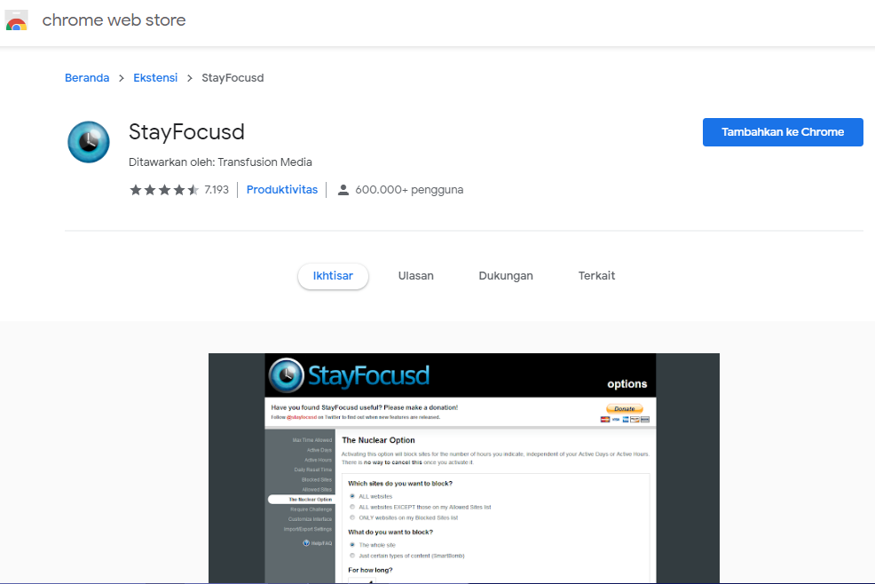Viewport: 875px width, 584px height.
Task: Select 'ONLY websites on my Blocked Sites' radio
Action: (x=352, y=517)
